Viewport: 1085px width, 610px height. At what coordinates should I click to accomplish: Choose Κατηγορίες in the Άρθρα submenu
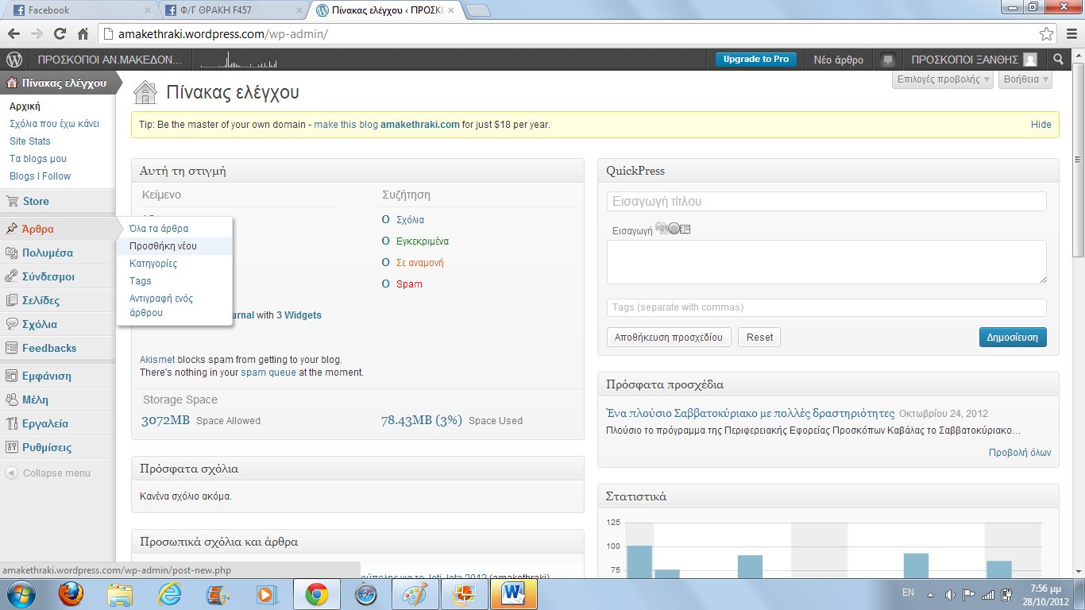153,264
